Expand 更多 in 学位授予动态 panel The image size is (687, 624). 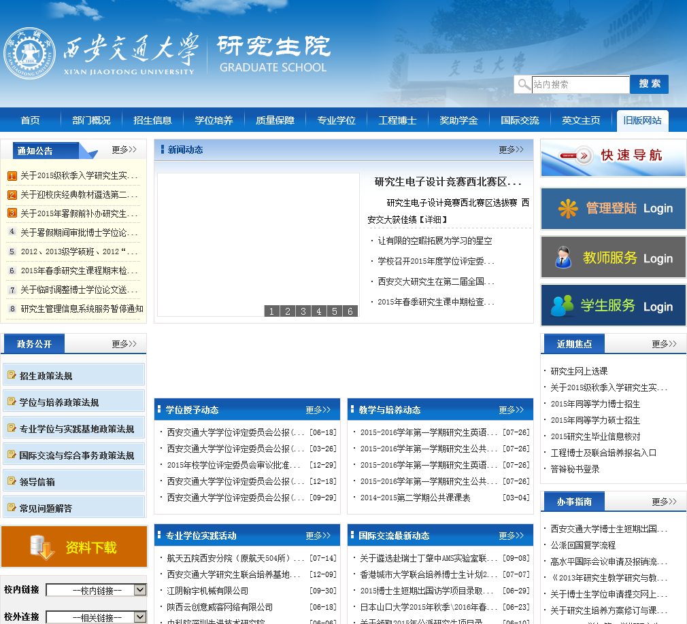coord(318,410)
